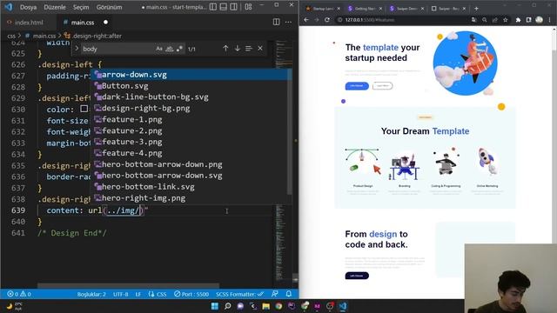
Task: Open the Görünüm menu
Action: coord(109,7)
